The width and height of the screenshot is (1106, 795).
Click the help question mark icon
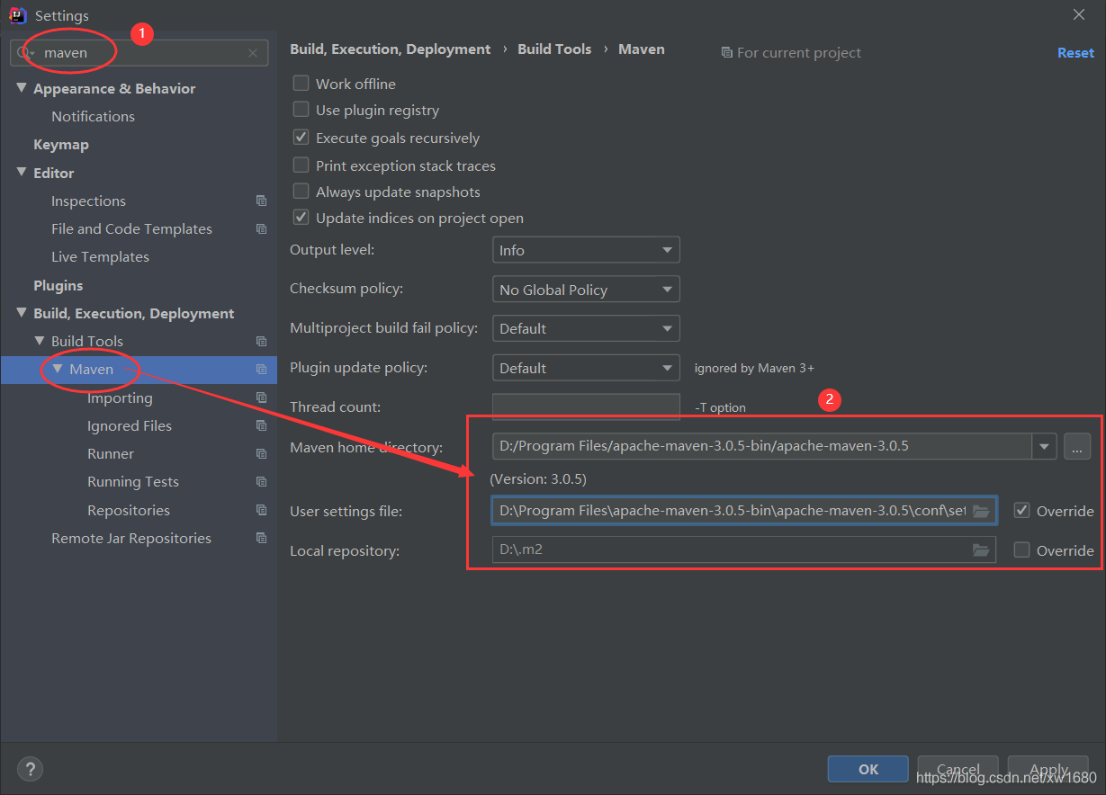30,769
